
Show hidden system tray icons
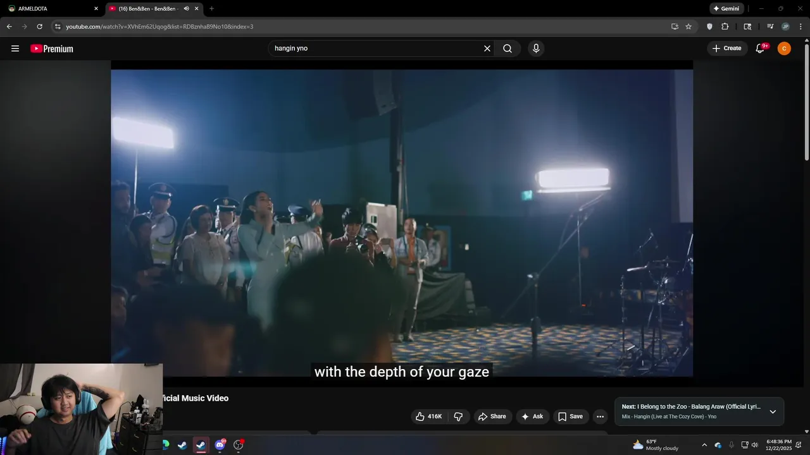click(x=704, y=445)
